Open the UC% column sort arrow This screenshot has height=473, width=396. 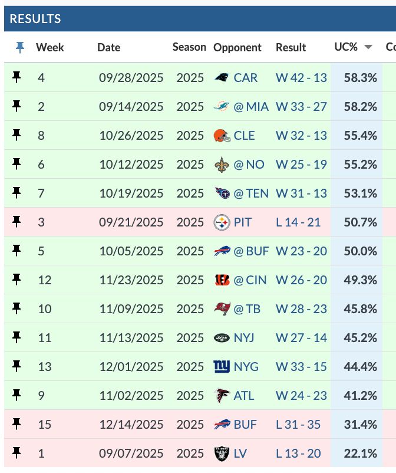pos(368,47)
